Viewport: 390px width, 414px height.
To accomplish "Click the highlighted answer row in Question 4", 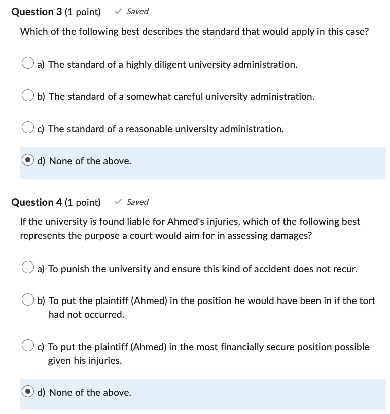I will (x=203, y=393).
